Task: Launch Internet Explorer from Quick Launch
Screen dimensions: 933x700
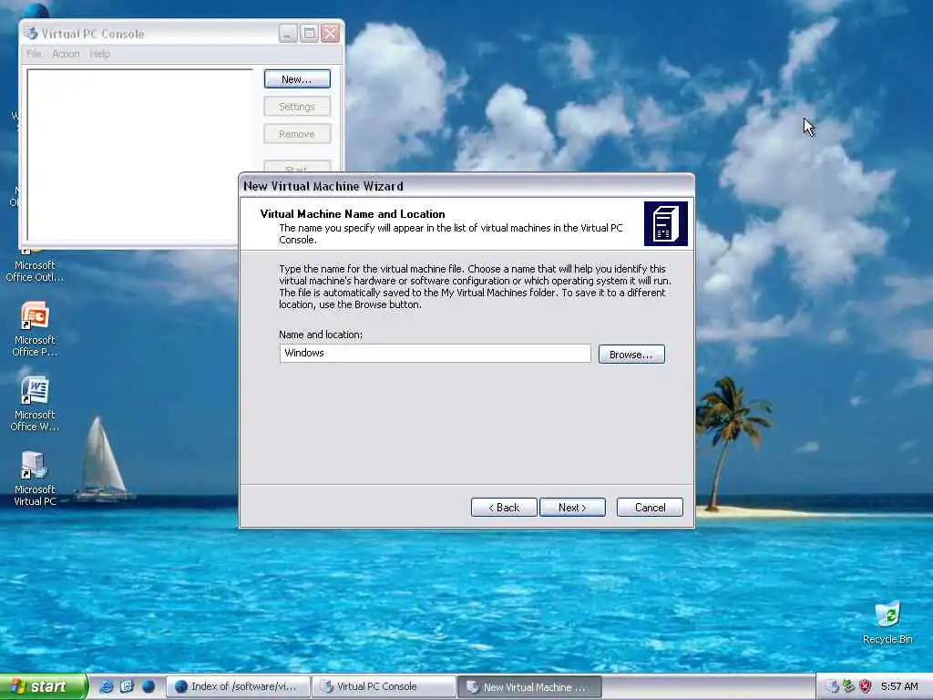Action: click(107, 686)
